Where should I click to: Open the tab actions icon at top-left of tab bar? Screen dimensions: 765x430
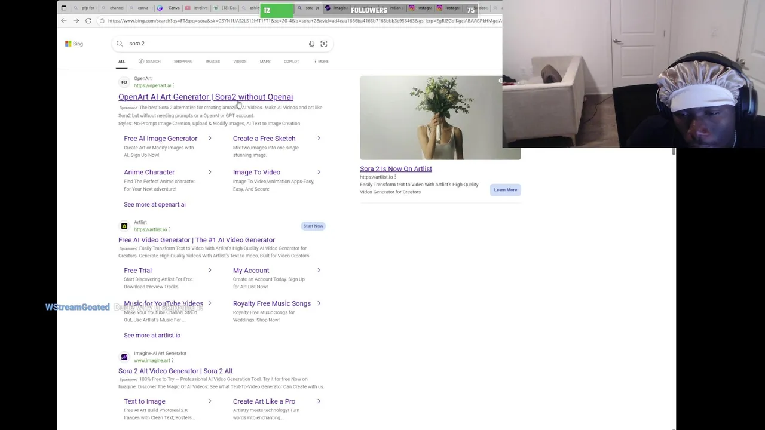[x=64, y=8]
